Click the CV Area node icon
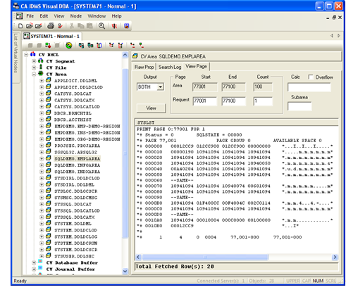Screen dimensions: 346x292 click(41, 74)
